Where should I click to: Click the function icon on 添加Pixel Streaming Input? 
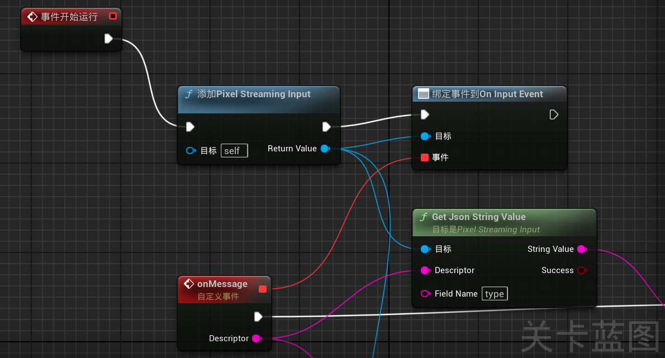click(x=189, y=94)
